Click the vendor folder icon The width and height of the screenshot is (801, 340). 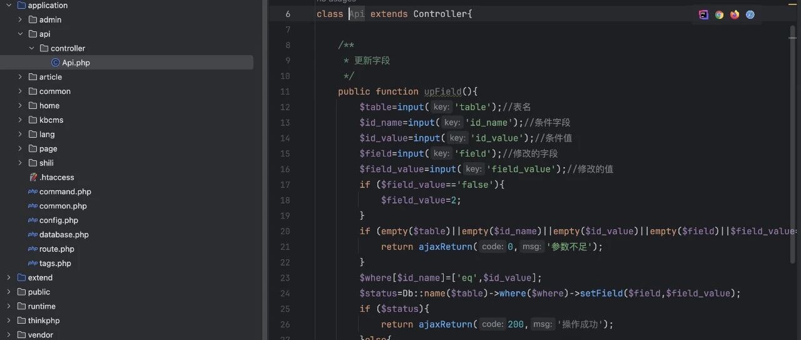(21, 335)
